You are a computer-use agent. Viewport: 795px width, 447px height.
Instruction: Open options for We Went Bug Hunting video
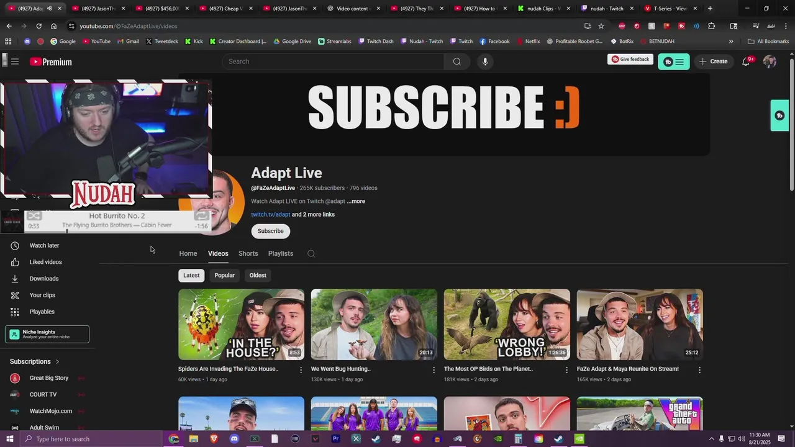coord(434,369)
